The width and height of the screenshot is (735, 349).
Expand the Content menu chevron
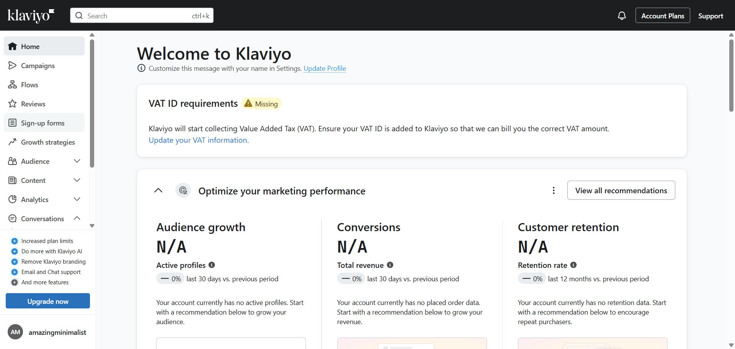click(77, 180)
